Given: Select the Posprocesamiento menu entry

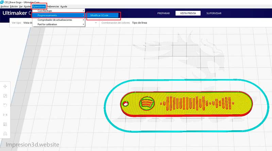Looking at the screenshot, I should [58, 15].
